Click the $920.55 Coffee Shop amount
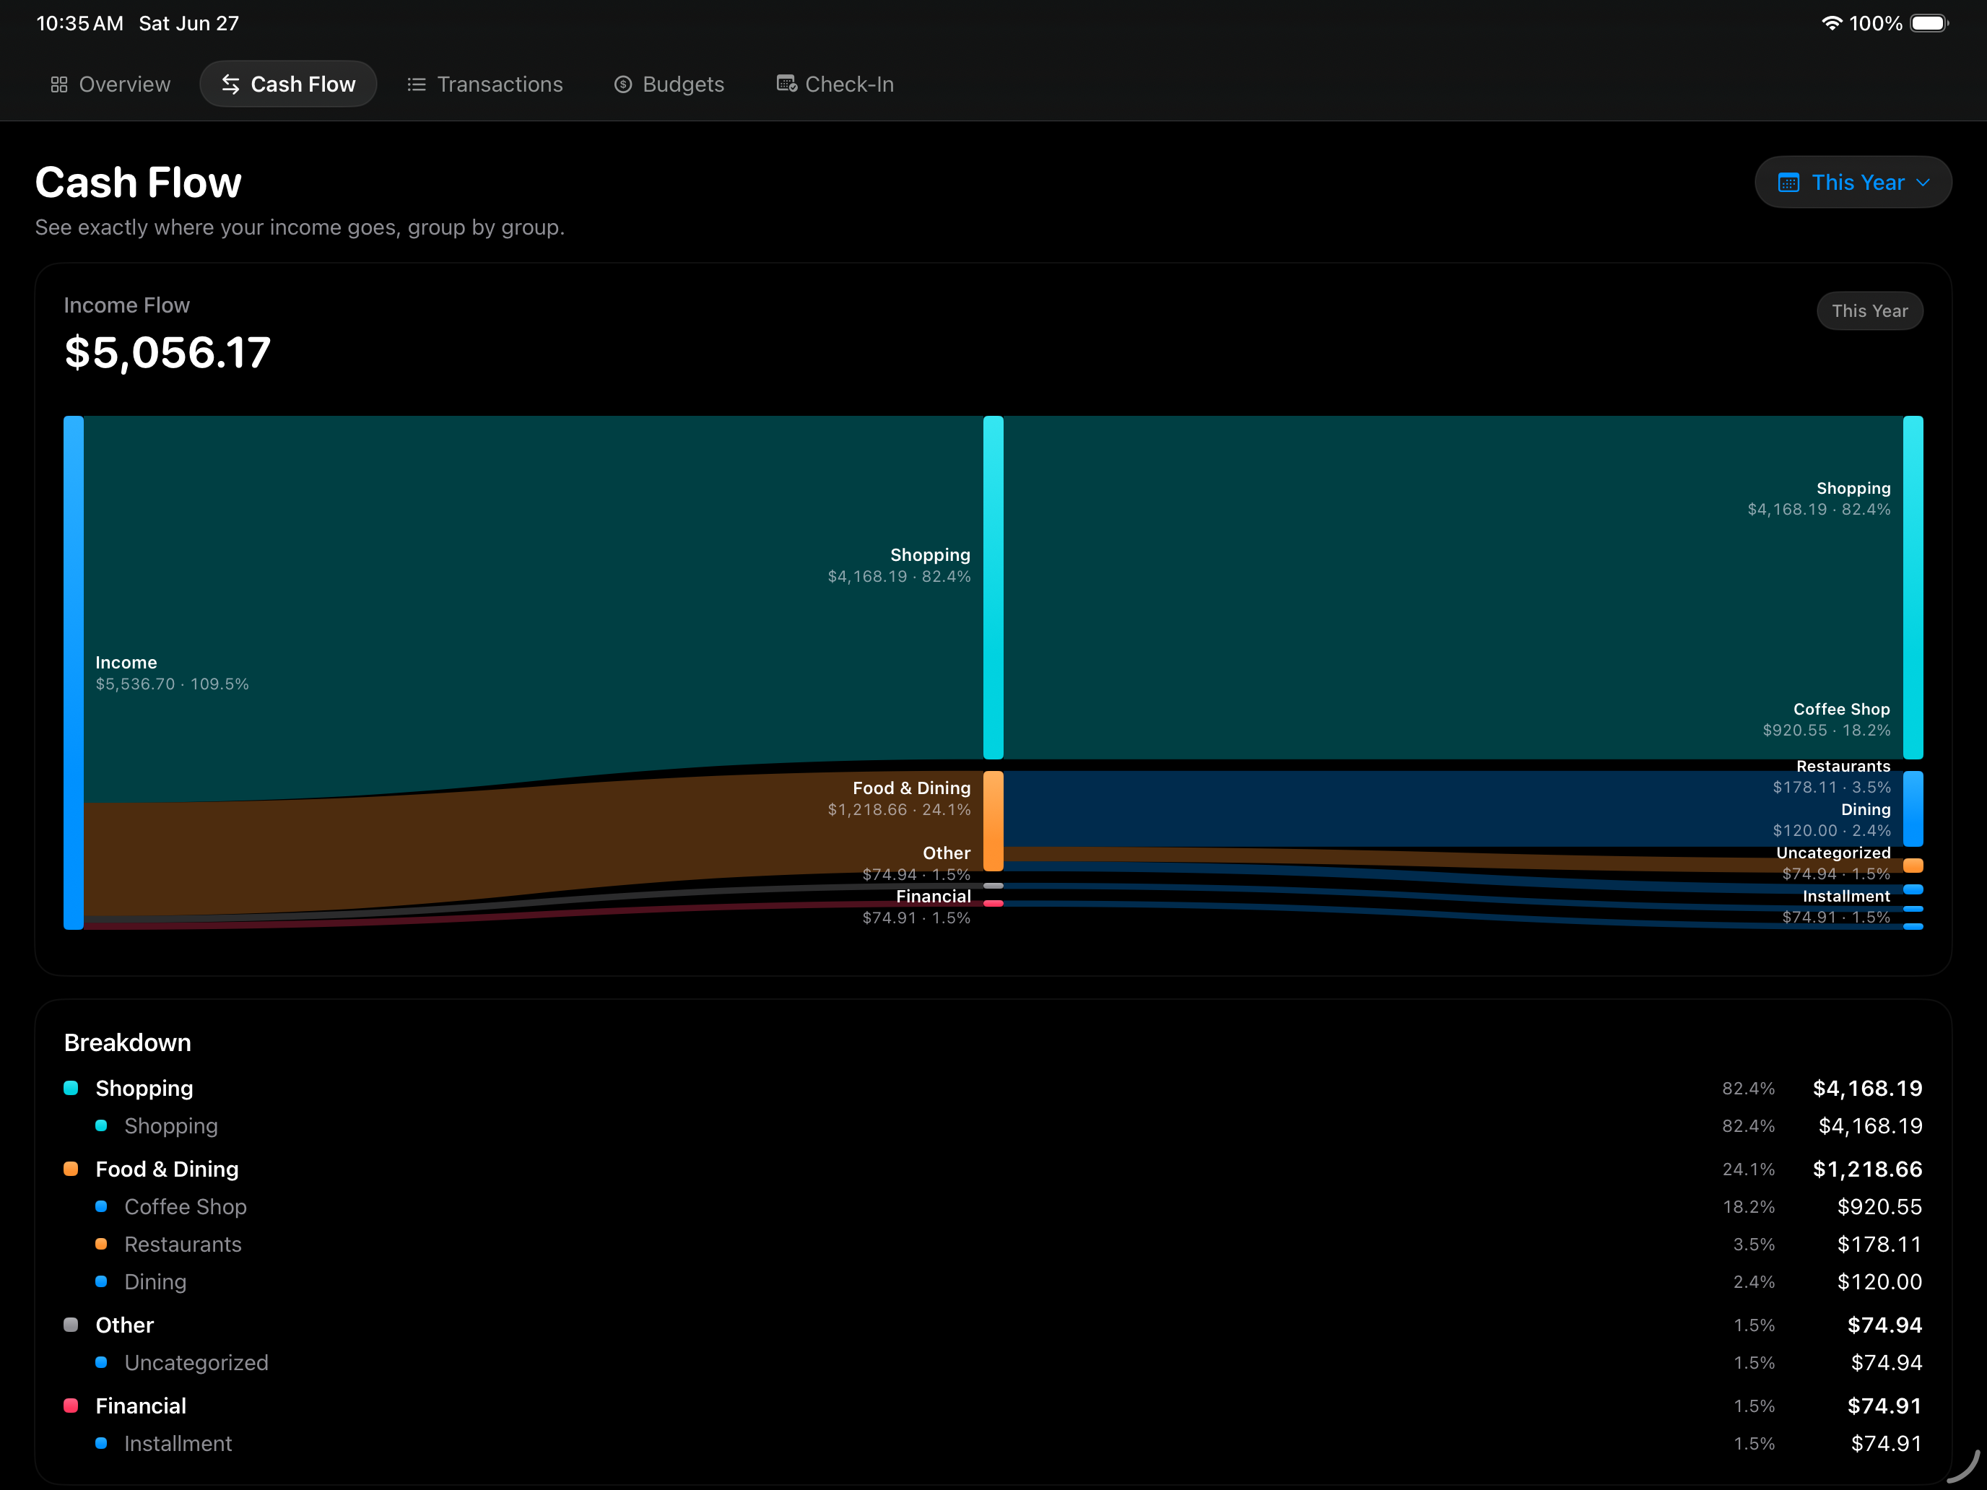Screen dimensions: 1987x1490 [x=1879, y=1207]
